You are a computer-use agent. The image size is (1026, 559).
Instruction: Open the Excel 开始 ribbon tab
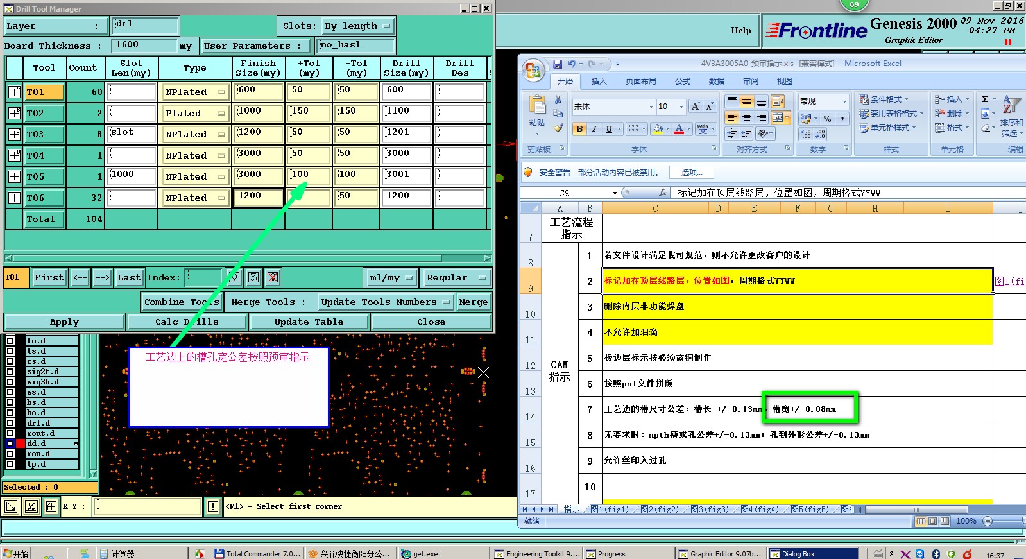[x=565, y=82]
